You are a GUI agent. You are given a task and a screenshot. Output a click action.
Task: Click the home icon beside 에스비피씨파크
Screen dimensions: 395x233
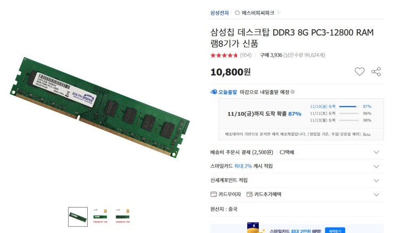pos(237,13)
